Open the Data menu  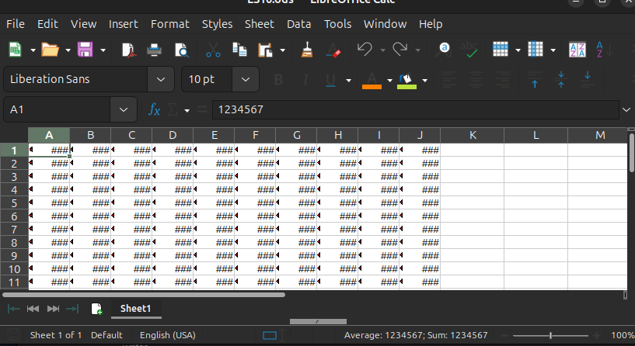click(298, 24)
